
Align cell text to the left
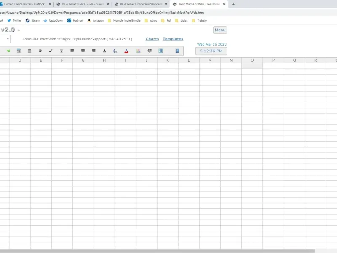coord(72,51)
